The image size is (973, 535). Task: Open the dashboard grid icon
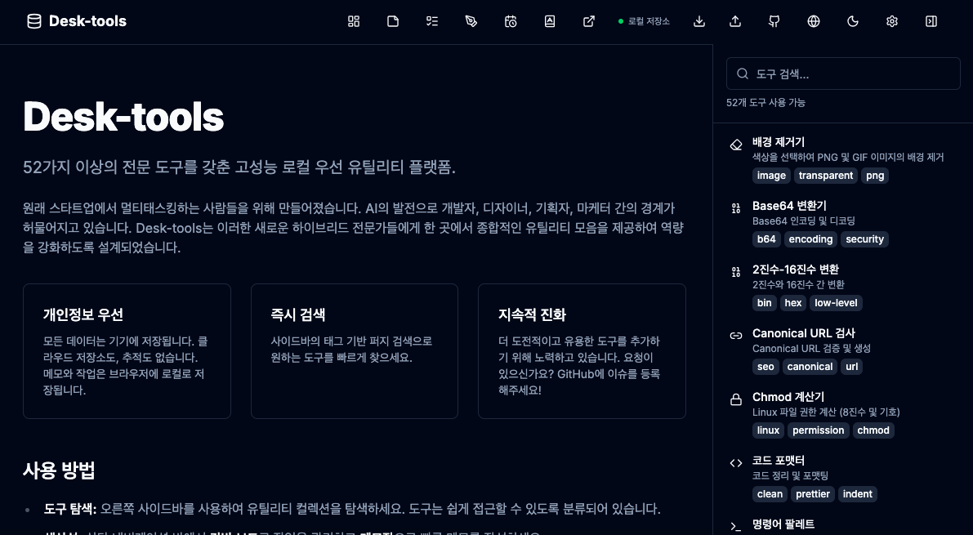tap(354, 21)
